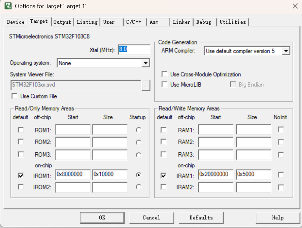Click the RAM1 Start address field
Image resolution: width=302 pixels, height=228 pixels.
[x=216, y=129]
